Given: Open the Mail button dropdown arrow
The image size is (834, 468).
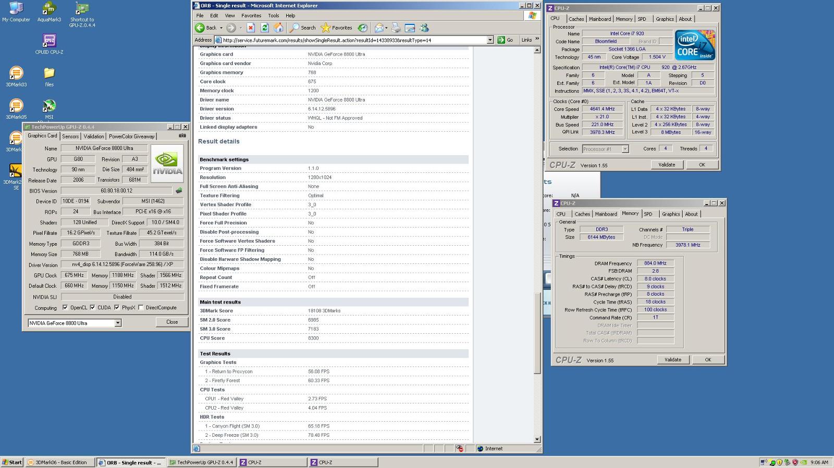Looking at the screenshot, I should click(386, 28).
